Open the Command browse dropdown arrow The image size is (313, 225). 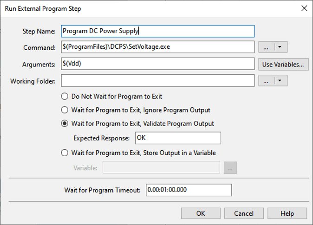(280, 47)
